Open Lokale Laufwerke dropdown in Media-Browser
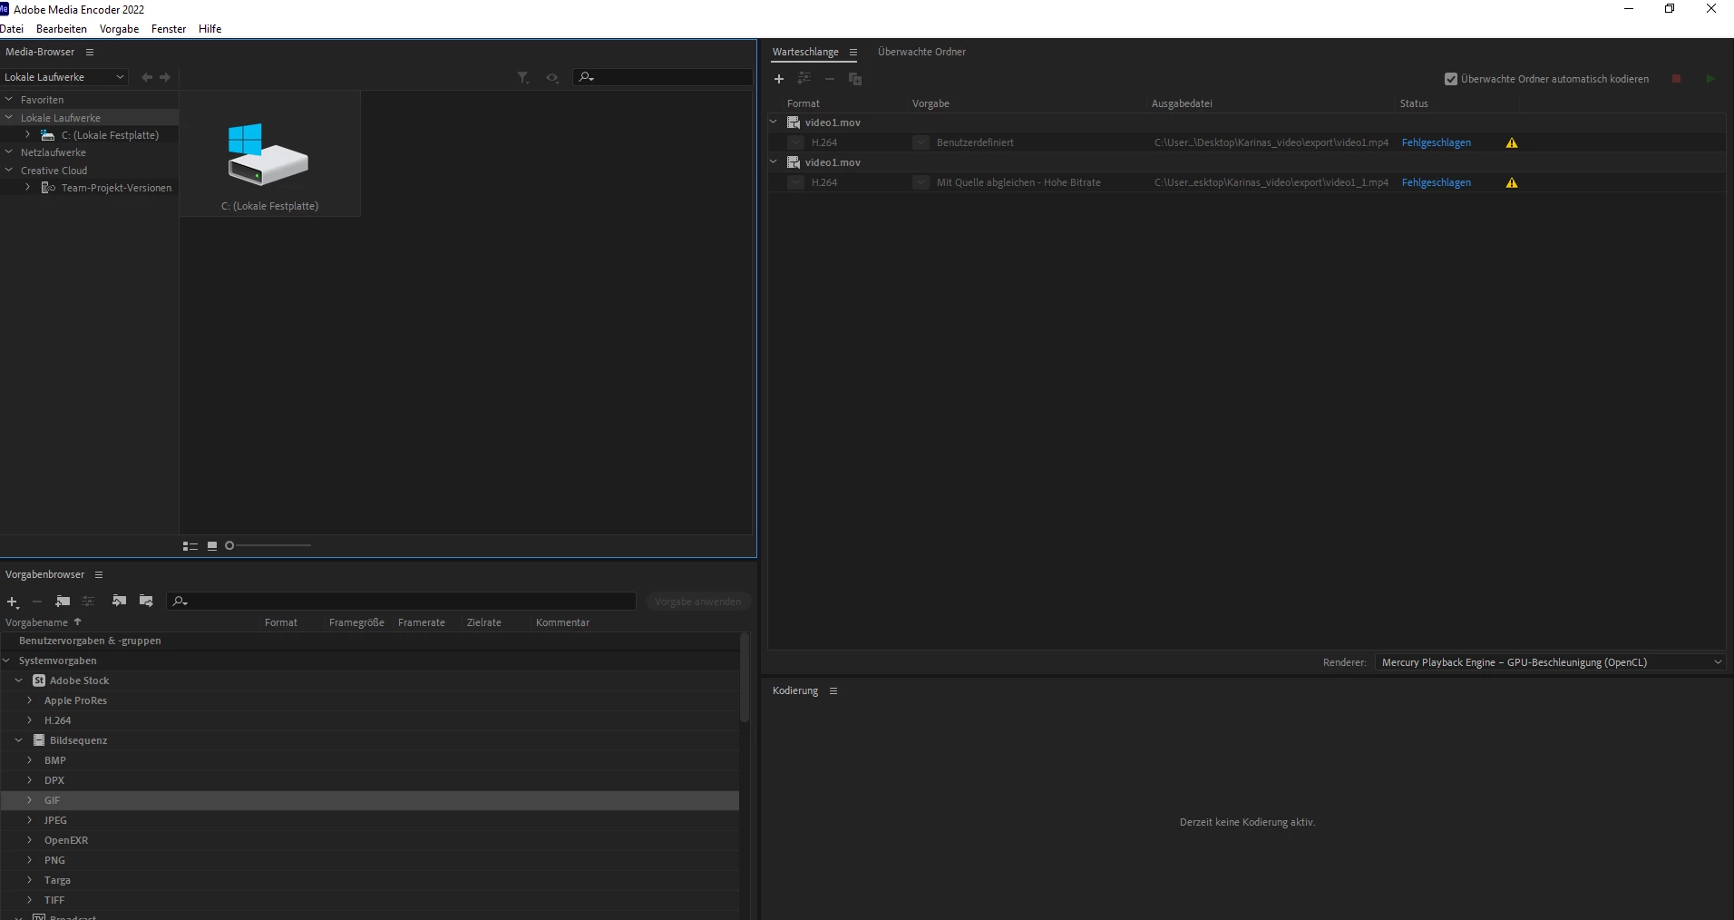The image size is (1734, 920). click(x=63, y=77)
